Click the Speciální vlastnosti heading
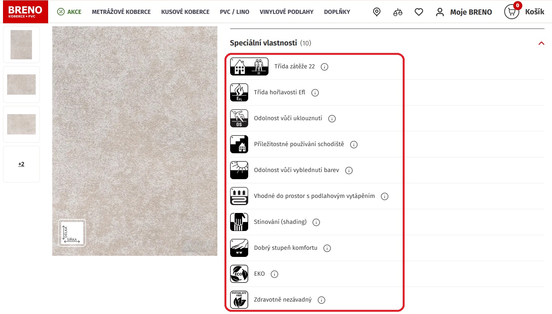 [x=263, y=43]
